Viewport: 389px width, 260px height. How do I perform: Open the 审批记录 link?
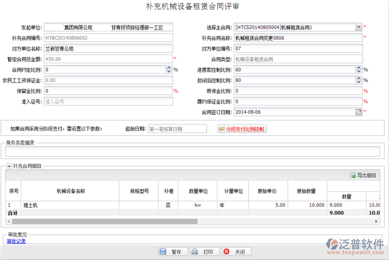pos(17,241)
